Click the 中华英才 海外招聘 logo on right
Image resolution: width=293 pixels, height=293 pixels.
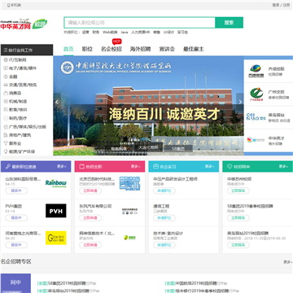pos(256,140)
